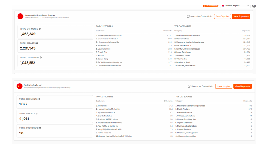View shipments for Nanjing Spring Co Ltd
The width and height of the screenshot is (274, 149).
[x=242, y=86]
